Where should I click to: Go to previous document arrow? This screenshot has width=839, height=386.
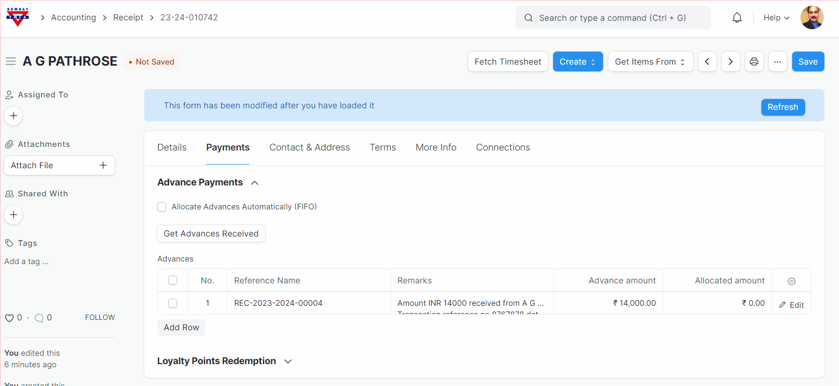pos(707,61)
